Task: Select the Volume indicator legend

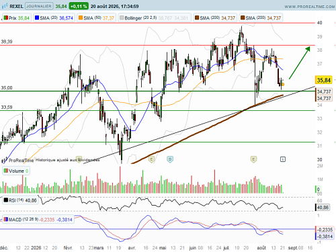Action: click(16, 171)
